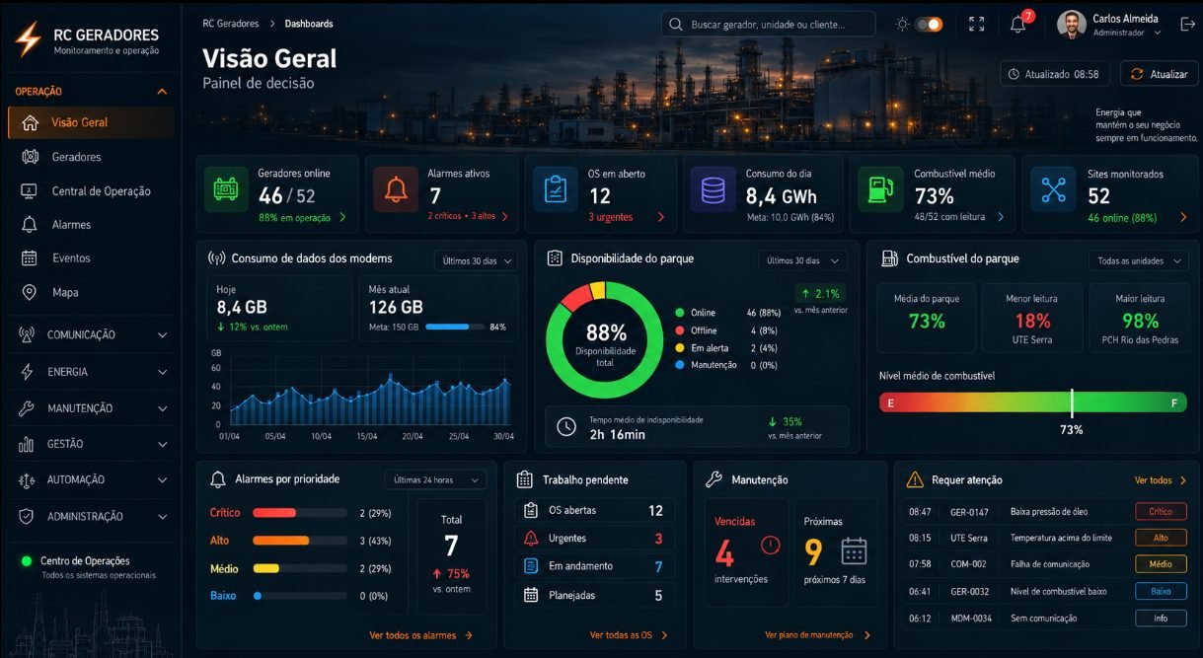This screenshot has width=1203, height=658.
Task: Expand the COMUNICAÇÃO sidebar section
Action: [93, 335]
